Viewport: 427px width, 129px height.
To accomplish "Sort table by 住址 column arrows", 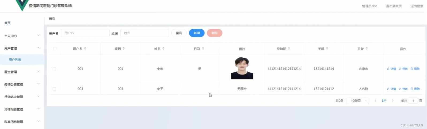I will 367,49.
